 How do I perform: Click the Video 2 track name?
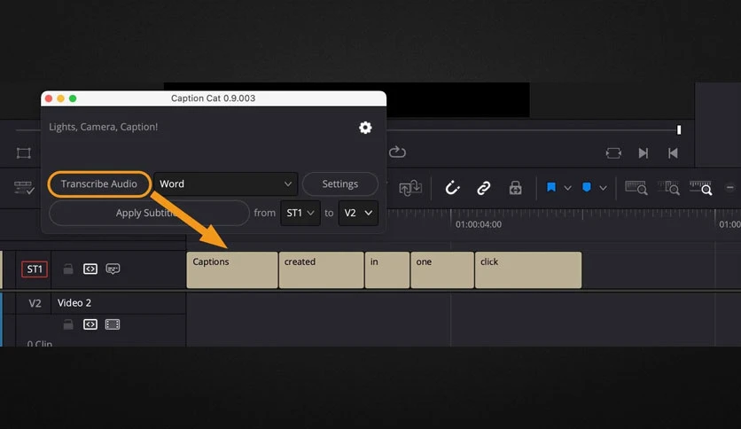(74, 303)
